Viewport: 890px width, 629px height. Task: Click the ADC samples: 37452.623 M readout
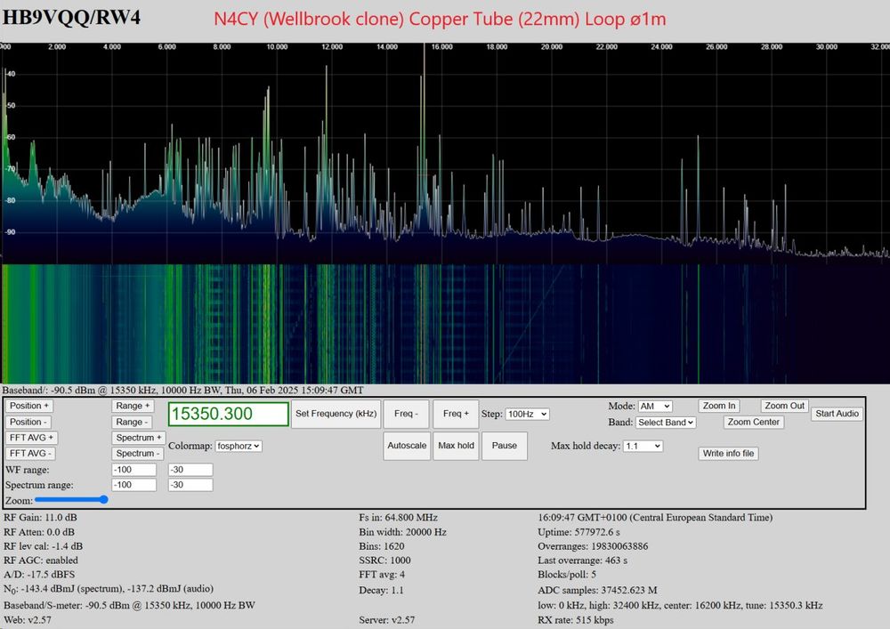point(597,590)
